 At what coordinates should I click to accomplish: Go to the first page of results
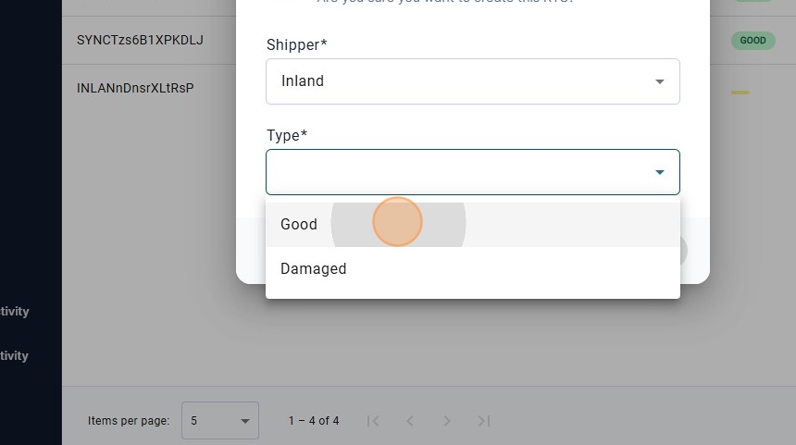coord(373,421)
